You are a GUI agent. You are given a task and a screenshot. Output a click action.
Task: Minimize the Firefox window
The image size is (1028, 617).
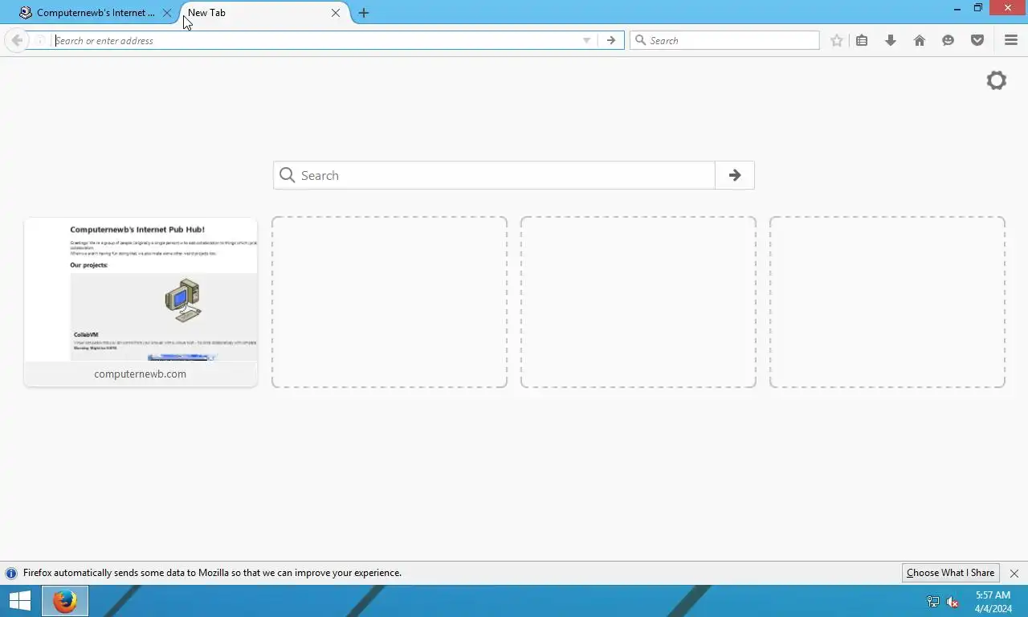click(x=957, y=9)
